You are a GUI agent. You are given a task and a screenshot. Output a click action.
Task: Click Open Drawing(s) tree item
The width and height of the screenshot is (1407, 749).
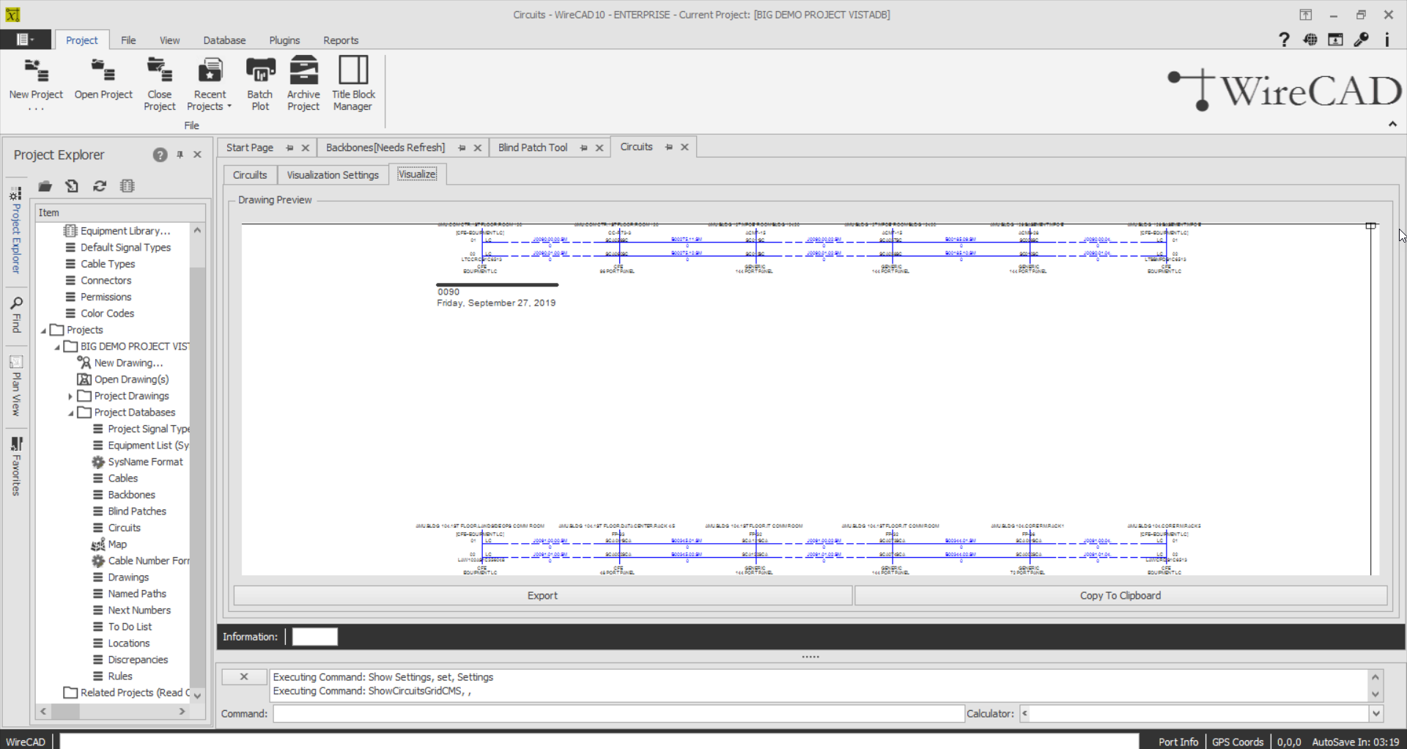(x=123, y=380)
